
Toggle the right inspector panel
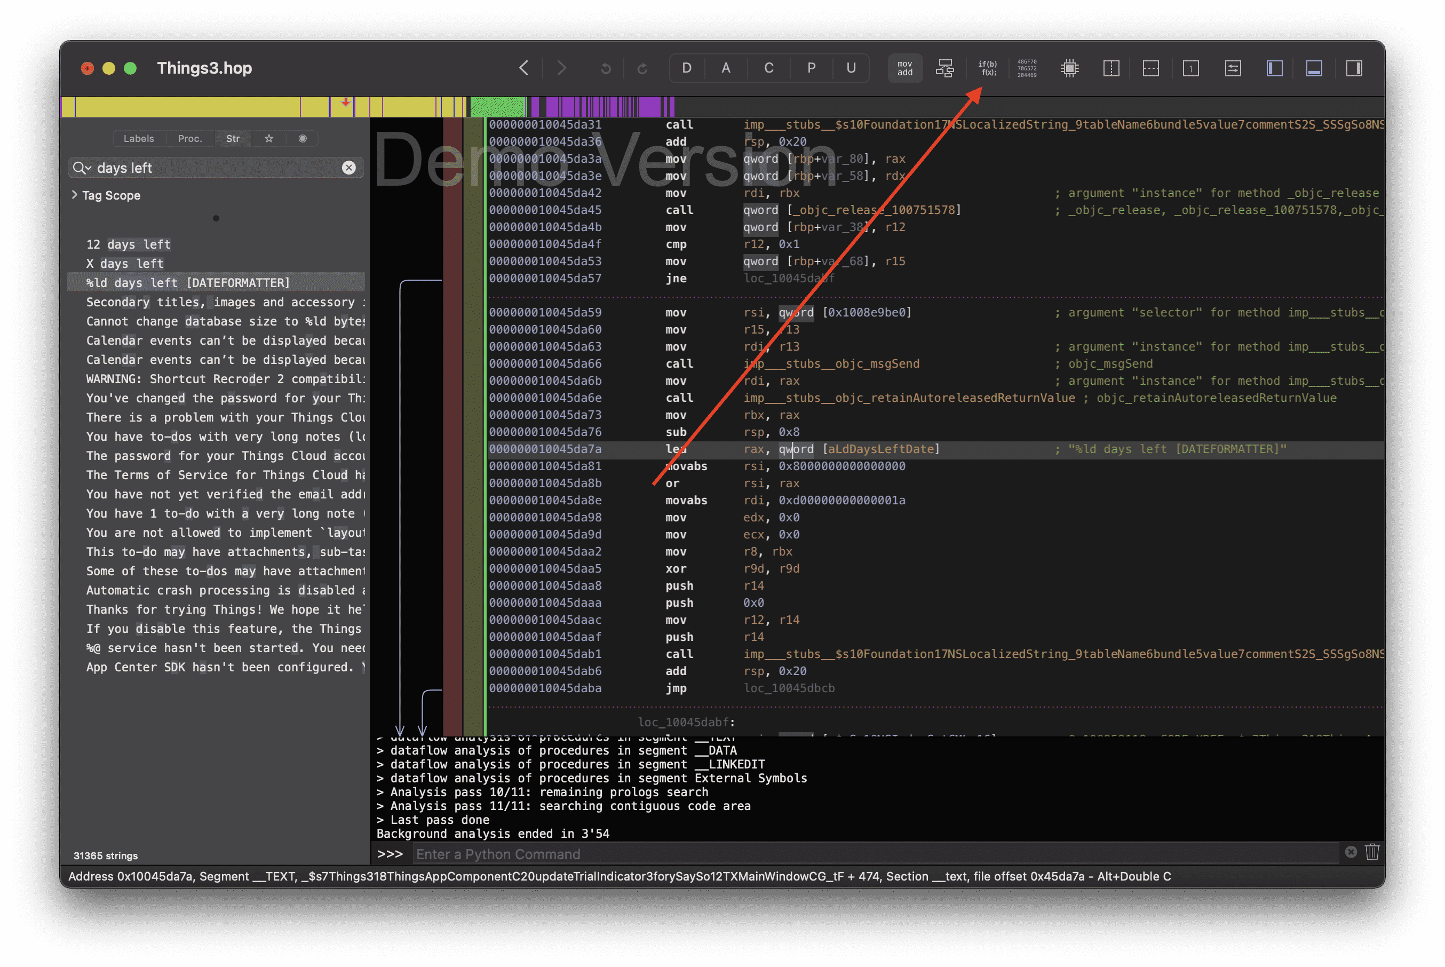(x=1354, y=68)
